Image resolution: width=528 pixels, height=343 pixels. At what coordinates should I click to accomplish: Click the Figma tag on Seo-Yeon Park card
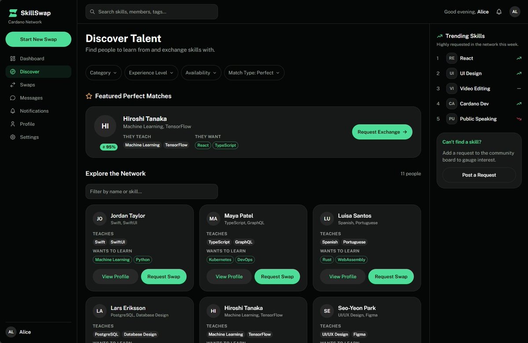pyautogui.click(x=359, y=334)
